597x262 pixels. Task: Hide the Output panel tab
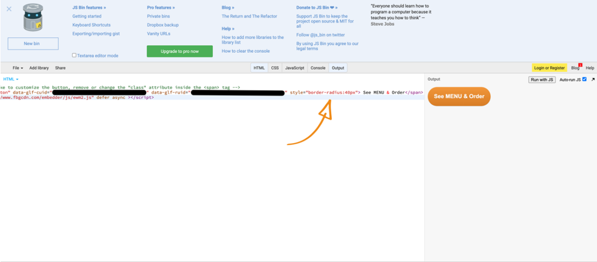click(338, 68)
